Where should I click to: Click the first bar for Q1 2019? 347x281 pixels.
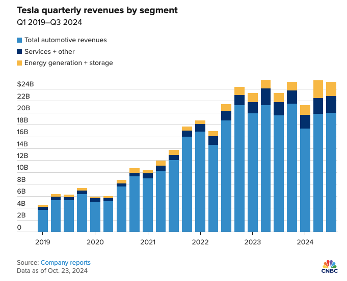(43, 218)
